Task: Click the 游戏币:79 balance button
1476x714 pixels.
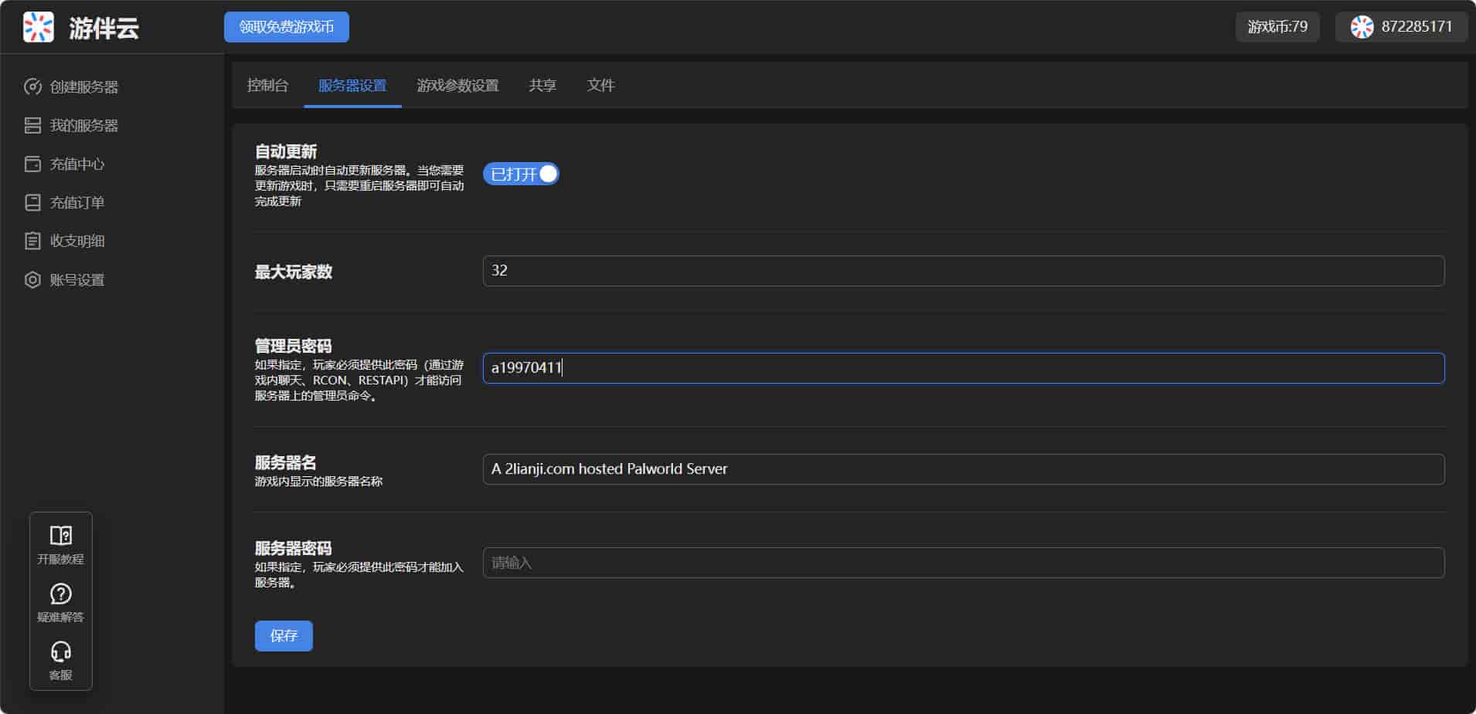Action: click(1277, 27)
